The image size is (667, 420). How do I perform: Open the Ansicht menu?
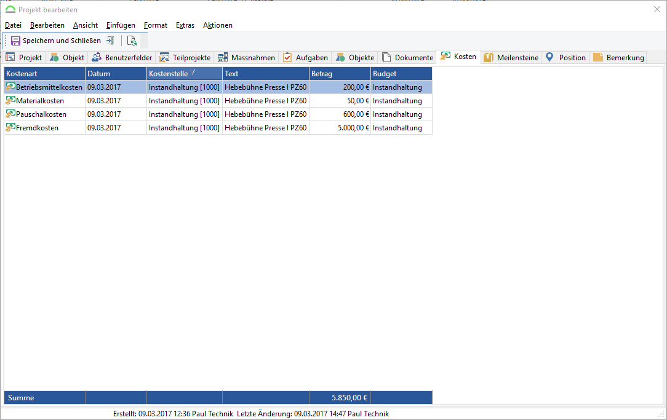point(86,25)
